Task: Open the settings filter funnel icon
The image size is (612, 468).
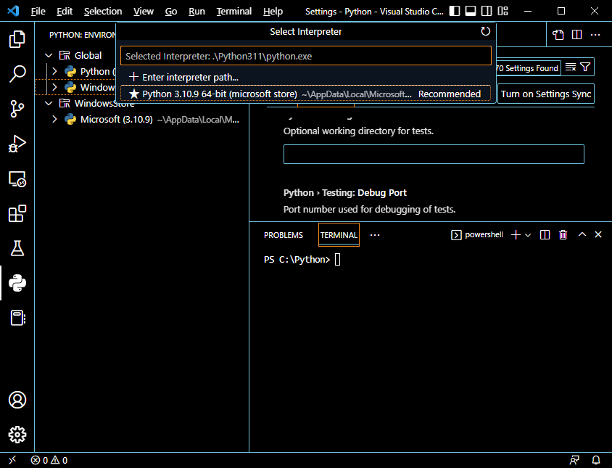Action: click(x=585, y=67)
